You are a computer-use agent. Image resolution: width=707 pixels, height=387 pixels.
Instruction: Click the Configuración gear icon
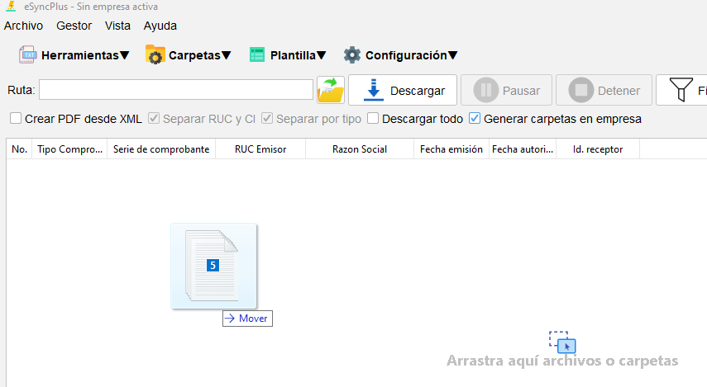352,55
